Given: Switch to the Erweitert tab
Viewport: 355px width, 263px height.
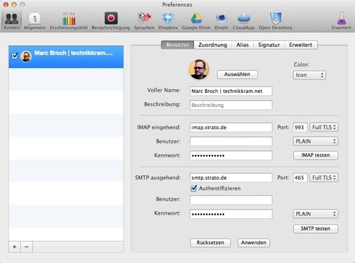Looking at the screenshot, I should (301, 45).
